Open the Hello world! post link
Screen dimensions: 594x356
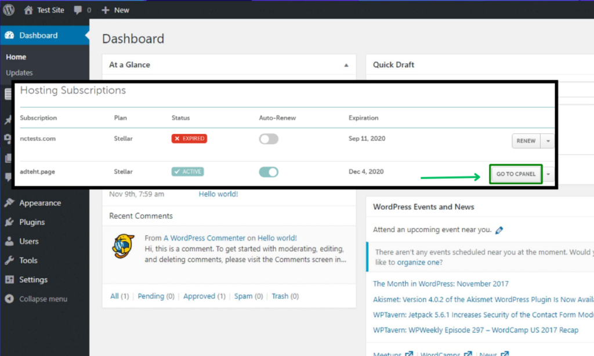click(x=218, y=194)
